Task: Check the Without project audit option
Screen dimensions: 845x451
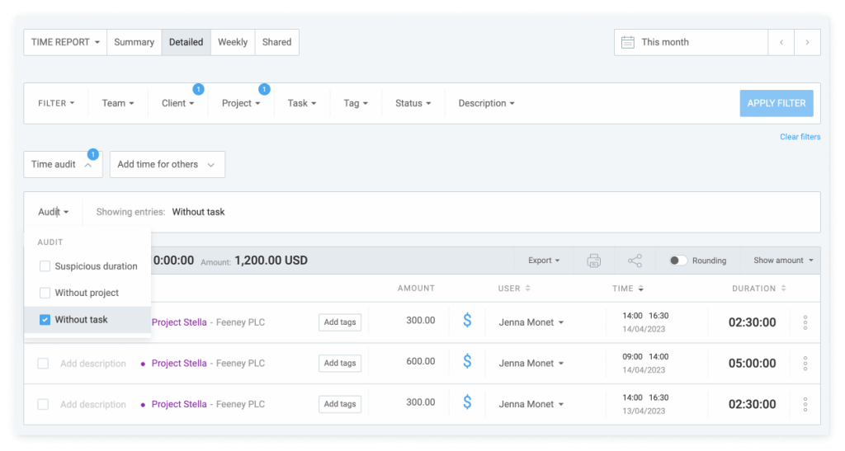Action: [45, 293]
